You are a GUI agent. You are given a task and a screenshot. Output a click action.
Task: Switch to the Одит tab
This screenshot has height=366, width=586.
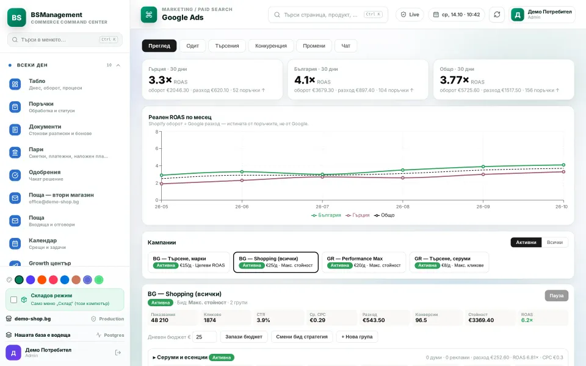pos(192,46)
